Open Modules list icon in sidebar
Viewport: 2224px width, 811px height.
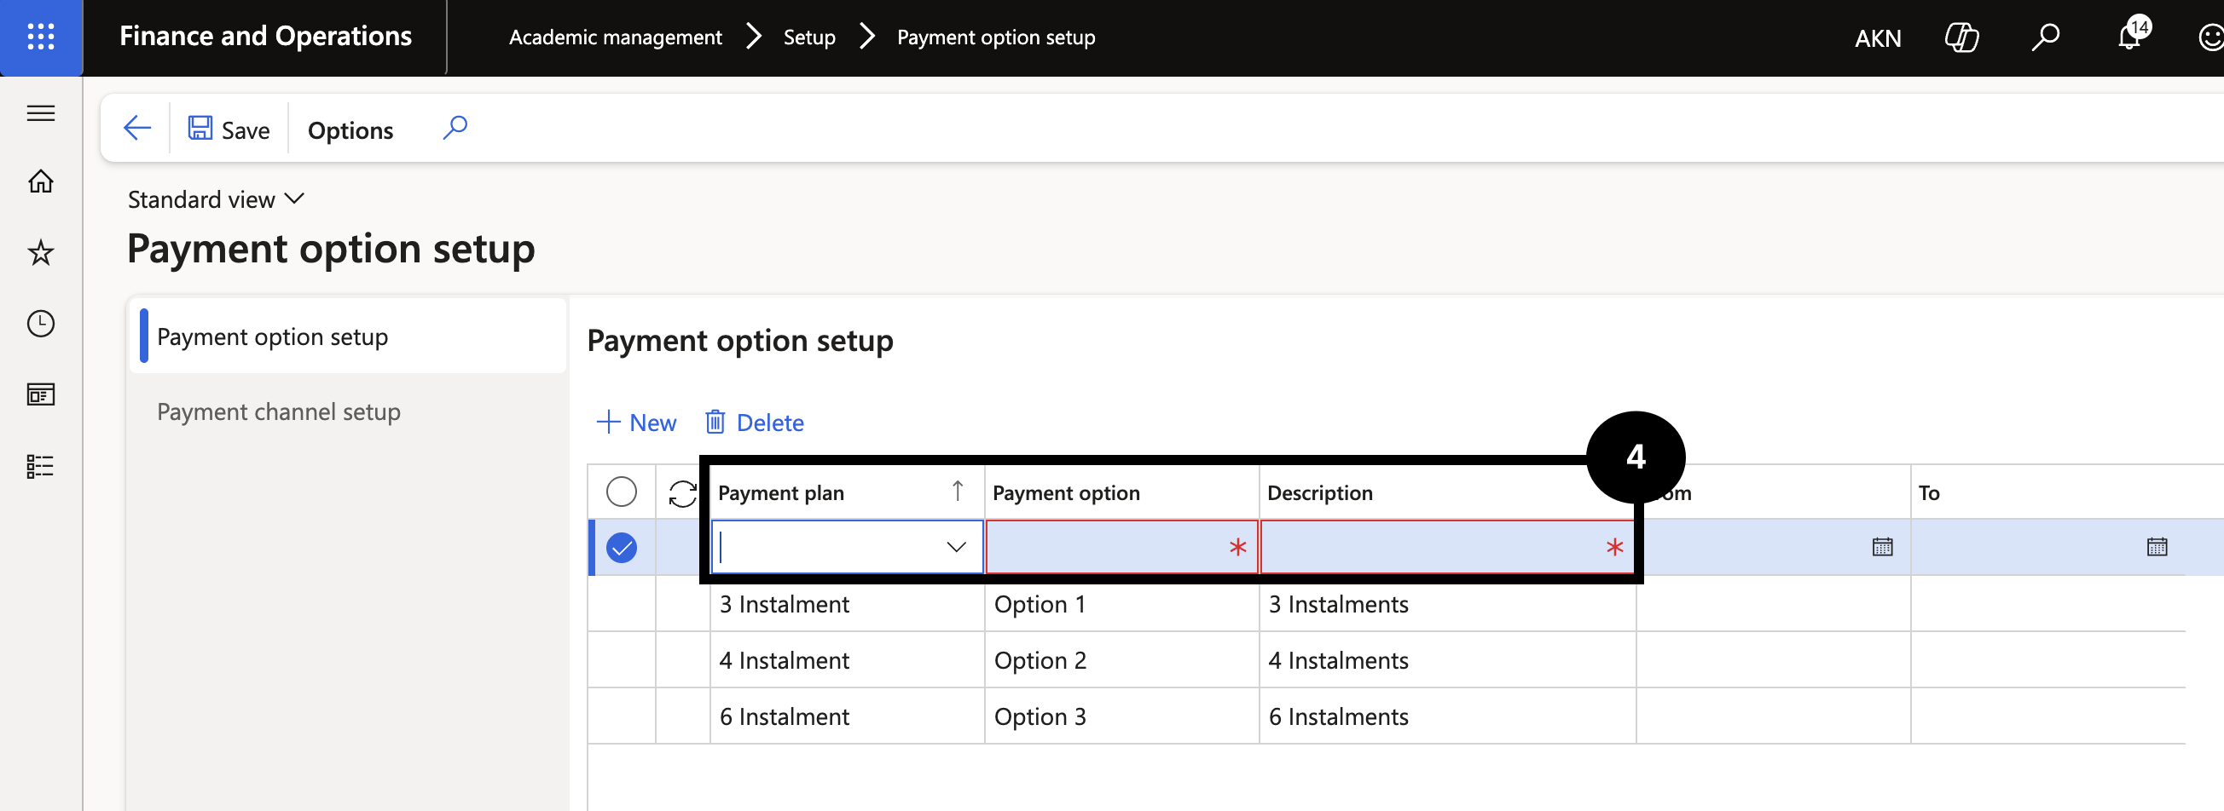tap(41, 467)
